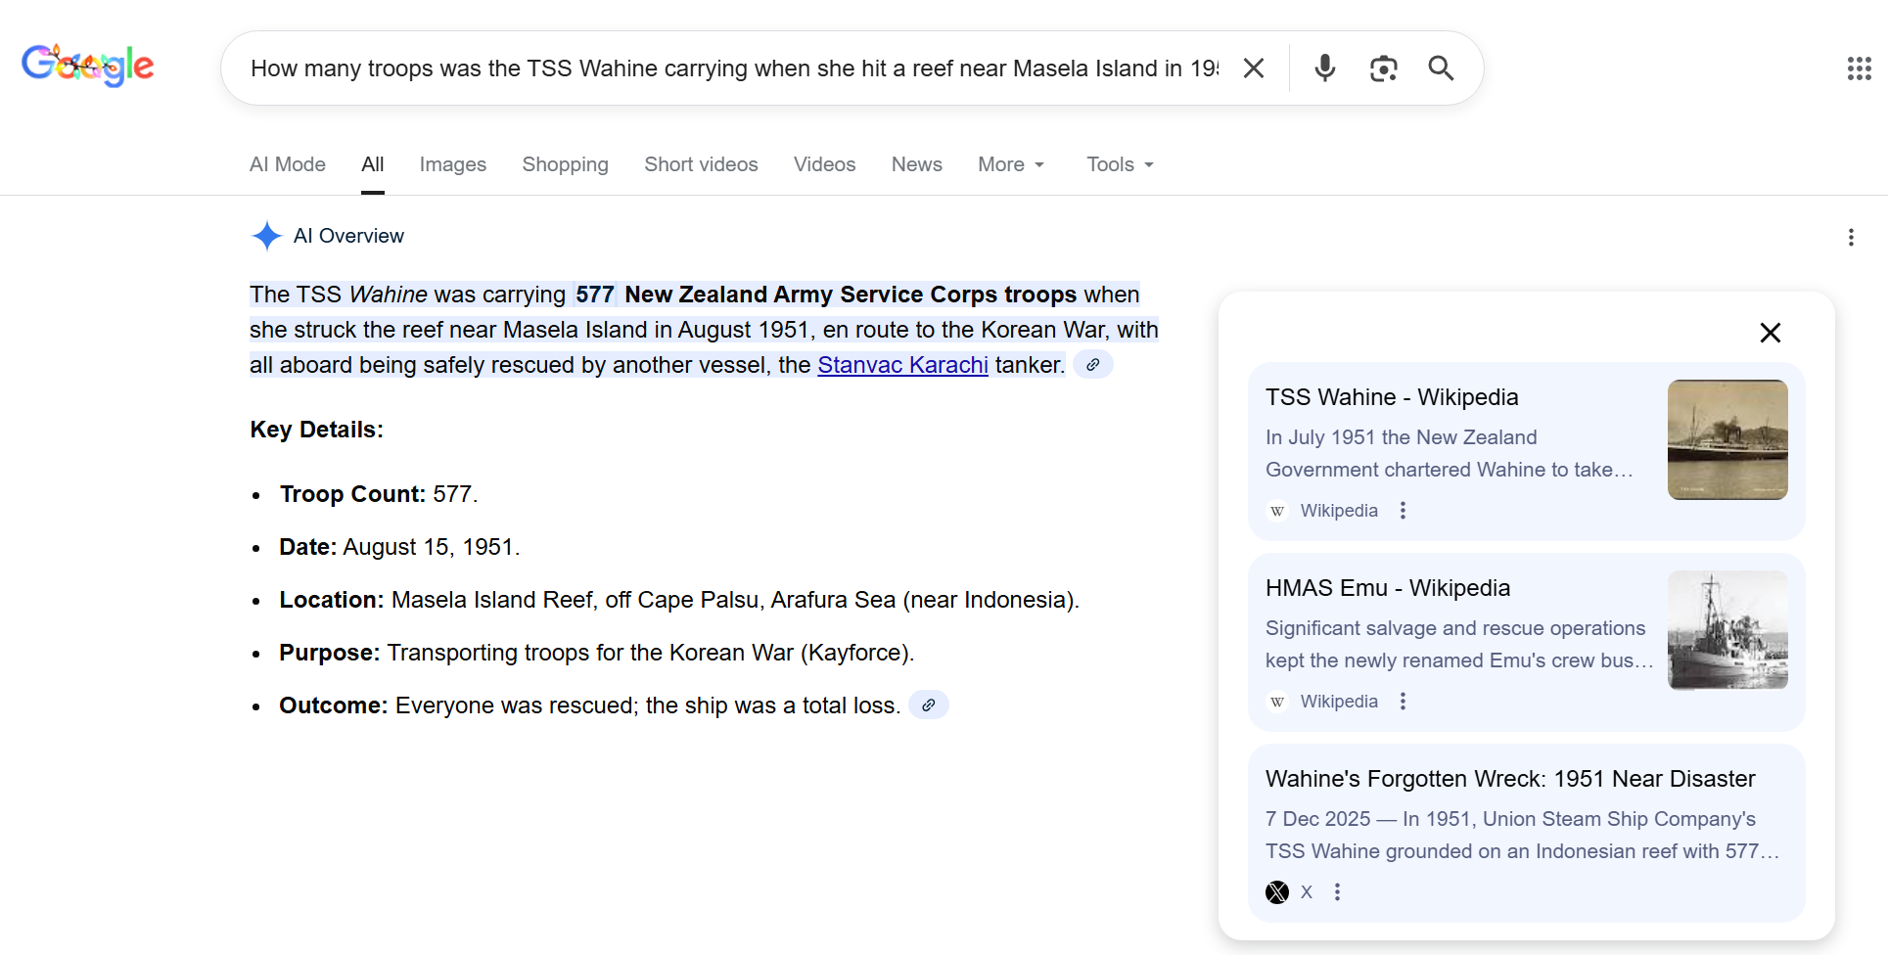Switch to Shopping tab
The width and height of the screenshot is (1888, 955).
point(566,164)
